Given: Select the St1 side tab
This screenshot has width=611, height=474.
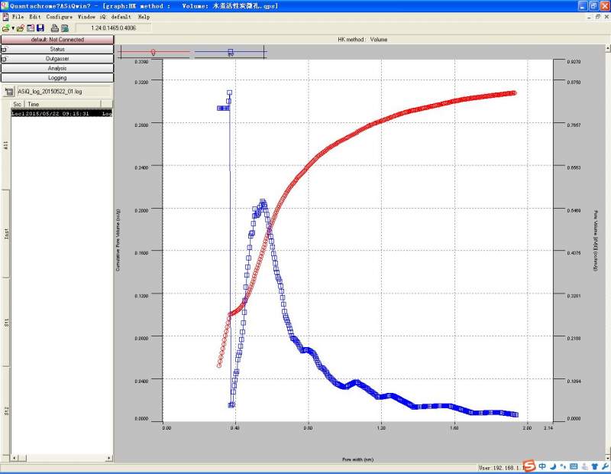Looking at the screenshot, I should [x=6, y=322].
